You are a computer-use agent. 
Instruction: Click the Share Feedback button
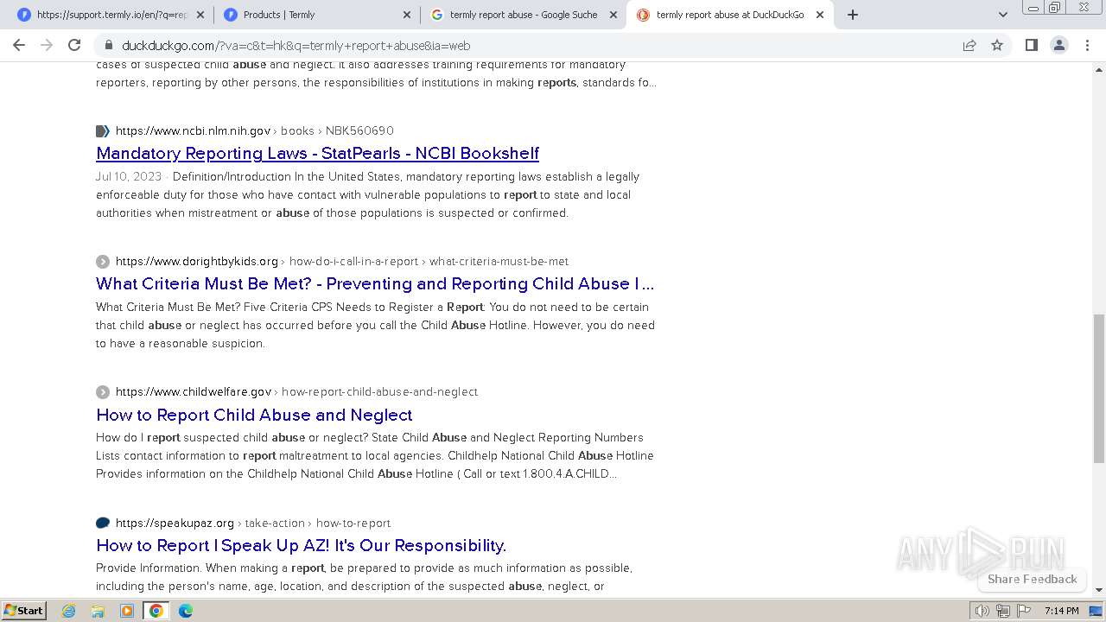(1032, 579)
